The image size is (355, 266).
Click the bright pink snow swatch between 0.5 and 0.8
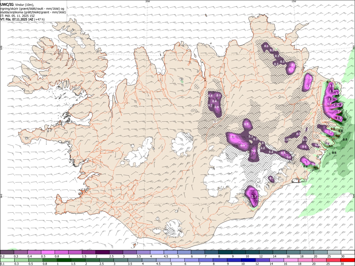pos(48,252)
